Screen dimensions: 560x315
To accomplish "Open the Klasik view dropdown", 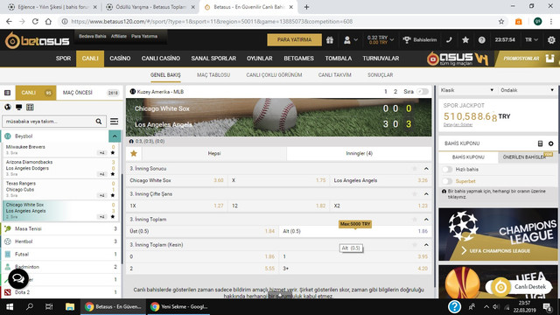I will pos(466,90).
